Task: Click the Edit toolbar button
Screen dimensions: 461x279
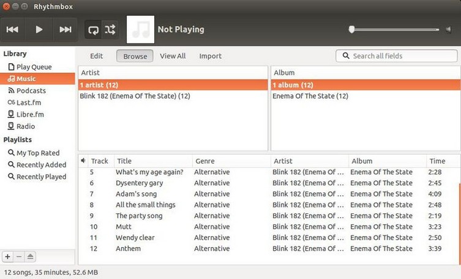Action: [x=97, y=56]
